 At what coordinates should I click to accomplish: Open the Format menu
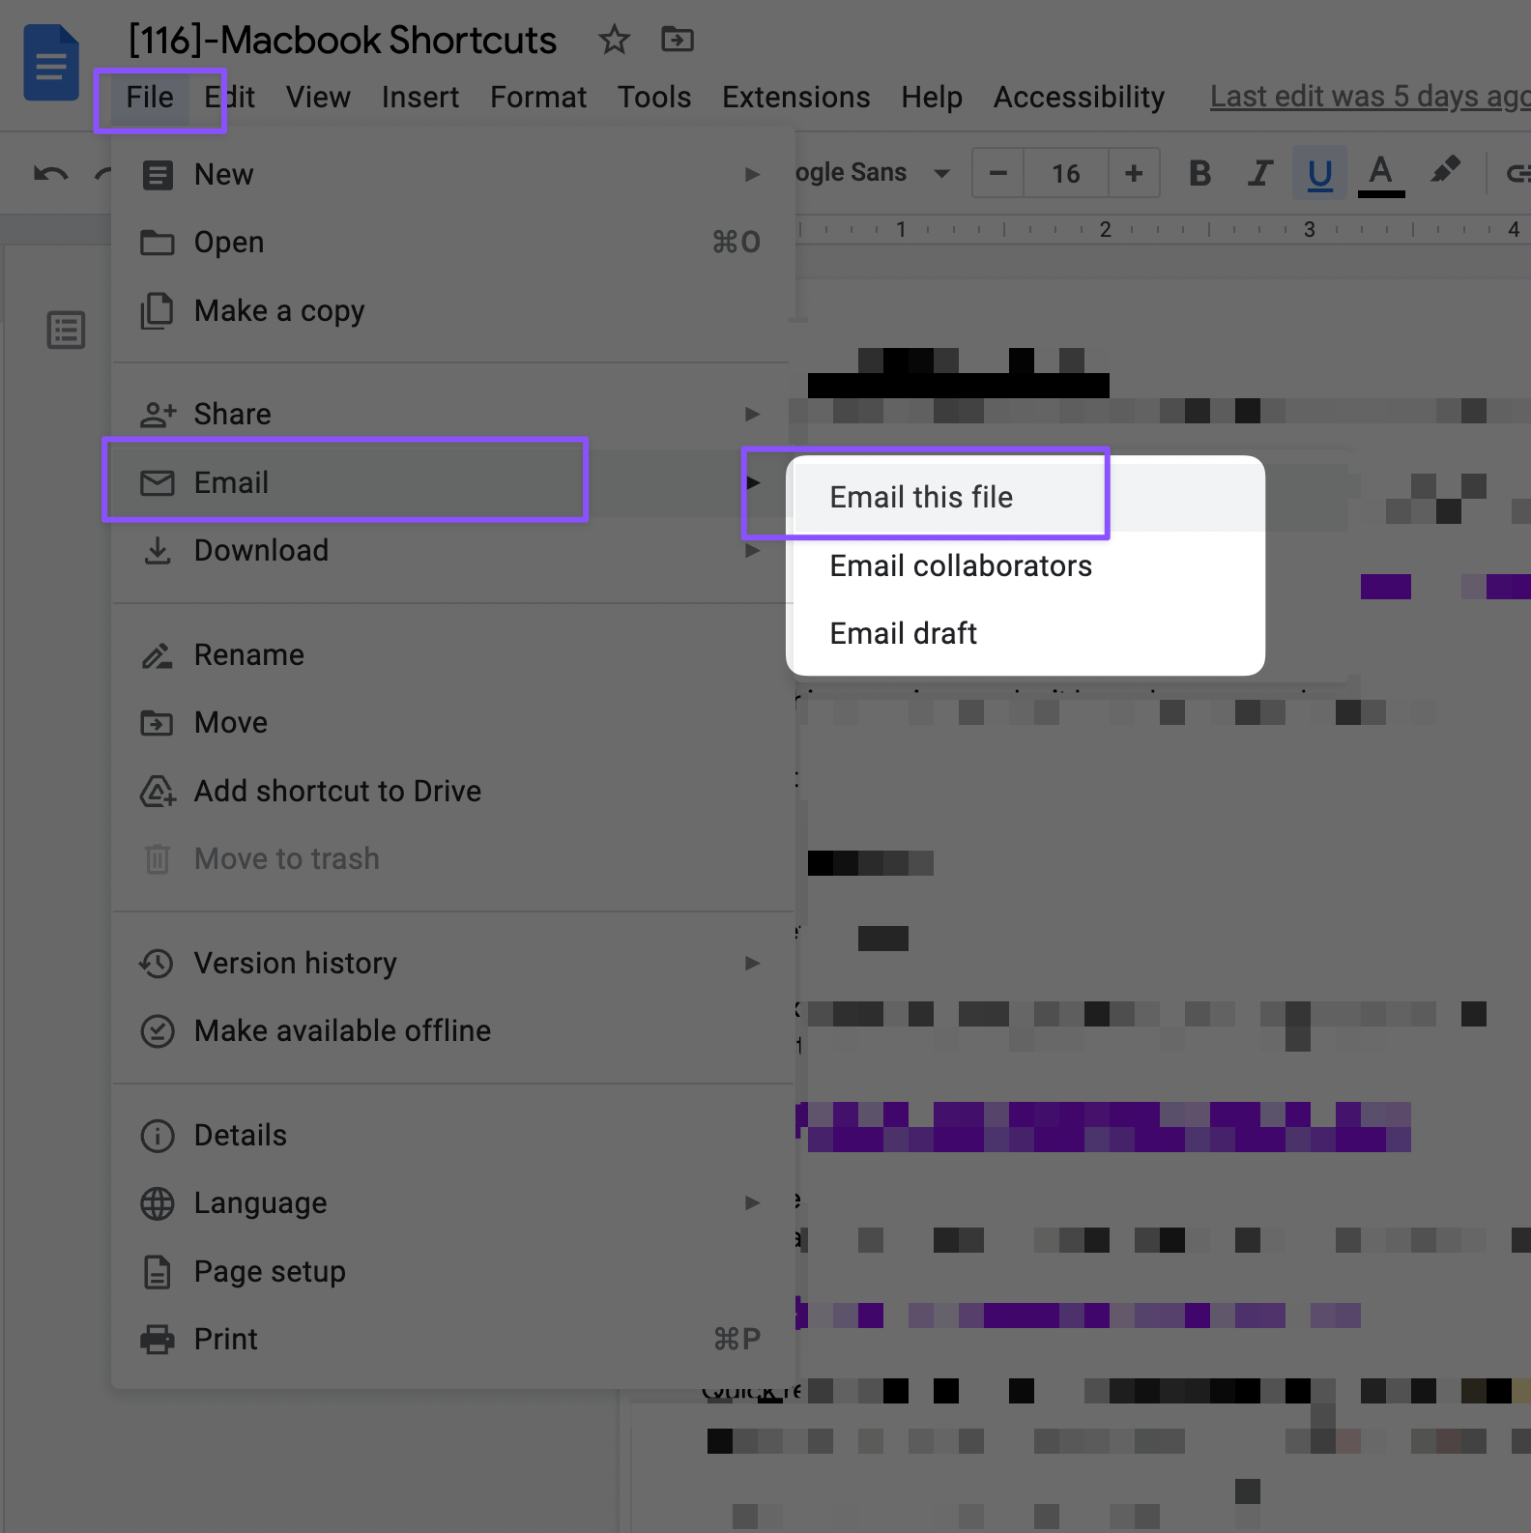(x=538, y=98)
